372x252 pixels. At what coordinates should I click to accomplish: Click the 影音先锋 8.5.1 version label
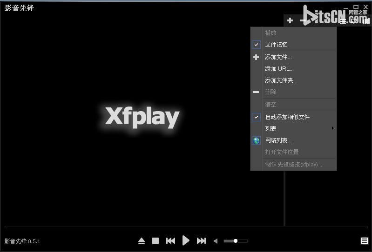click(x=22, y=241)
